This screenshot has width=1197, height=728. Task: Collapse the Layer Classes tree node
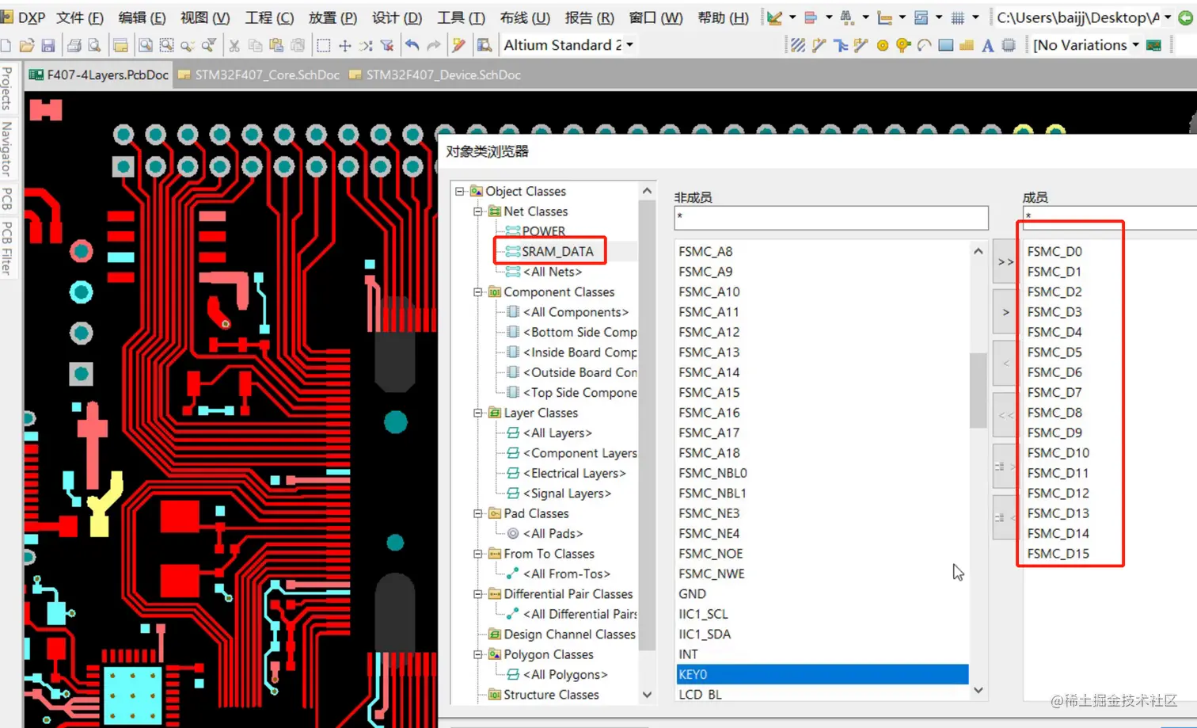478,413
